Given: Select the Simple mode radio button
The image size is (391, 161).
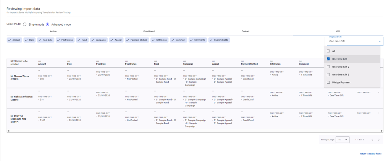Looking at the screenshot, I should [x=25, y=24].
